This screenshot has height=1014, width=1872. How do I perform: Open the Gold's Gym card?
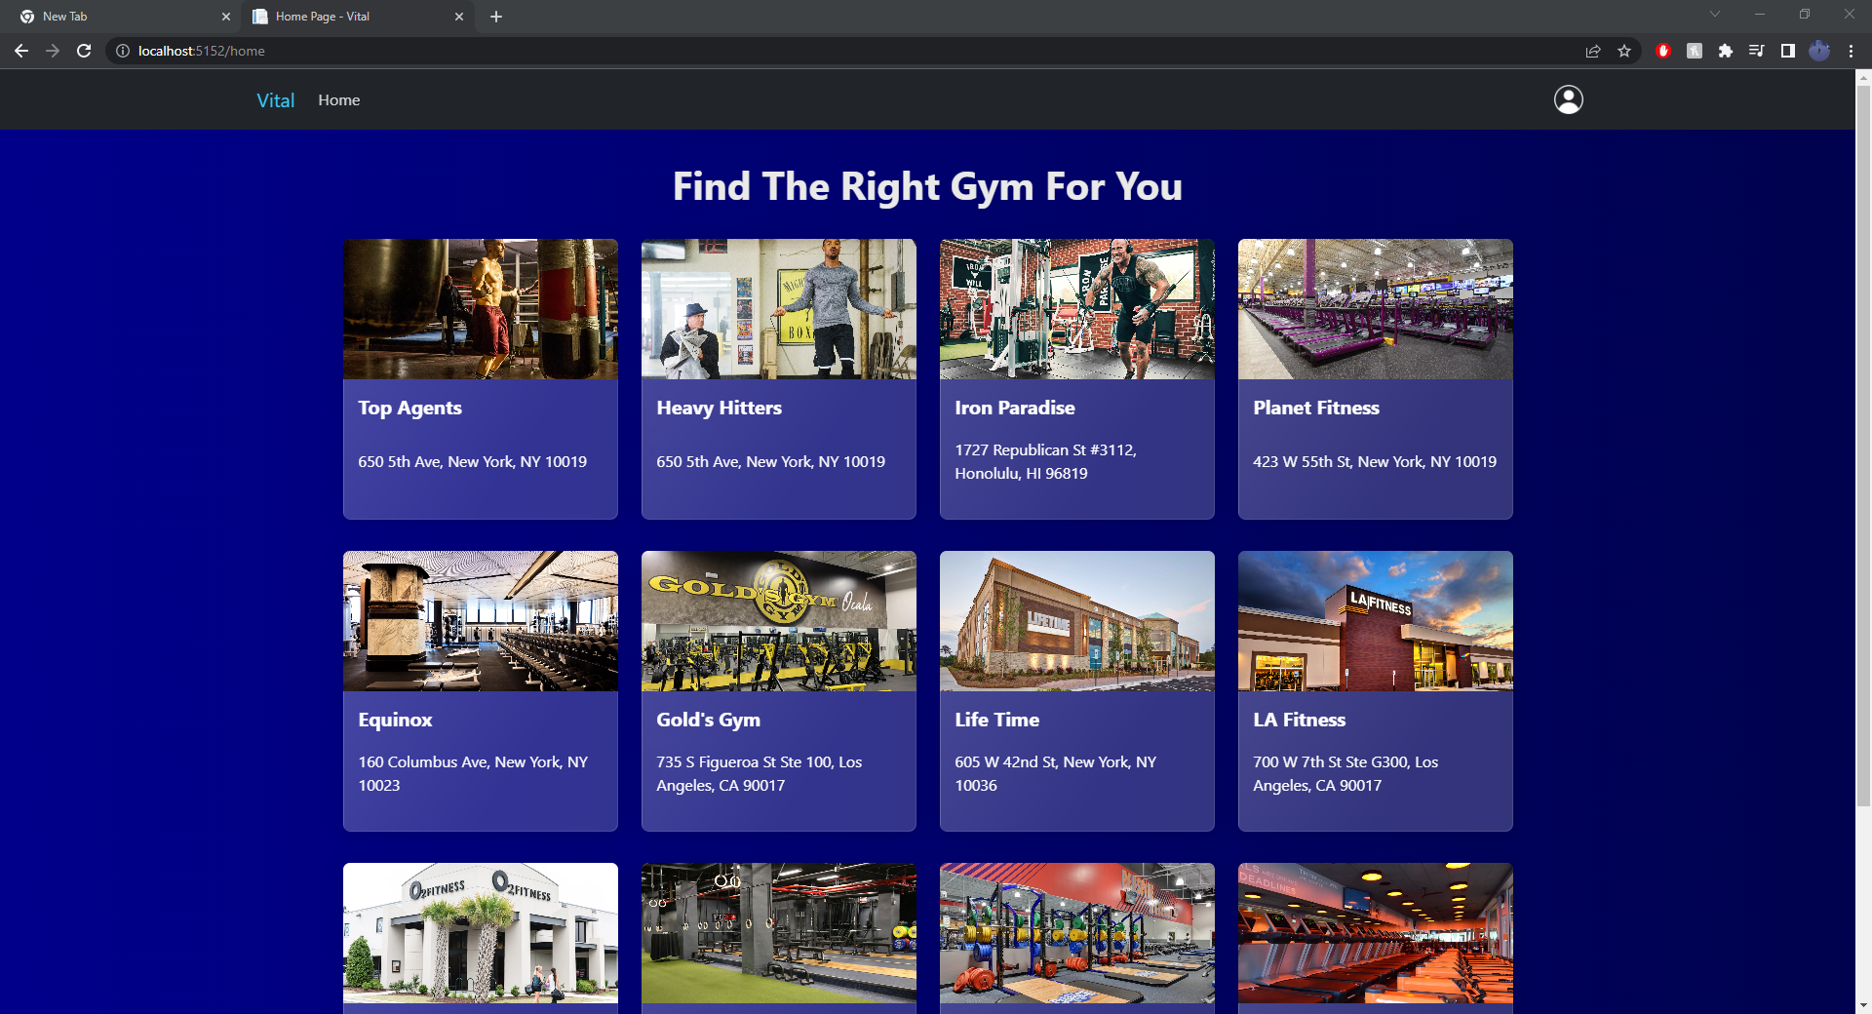click(778, 690)
